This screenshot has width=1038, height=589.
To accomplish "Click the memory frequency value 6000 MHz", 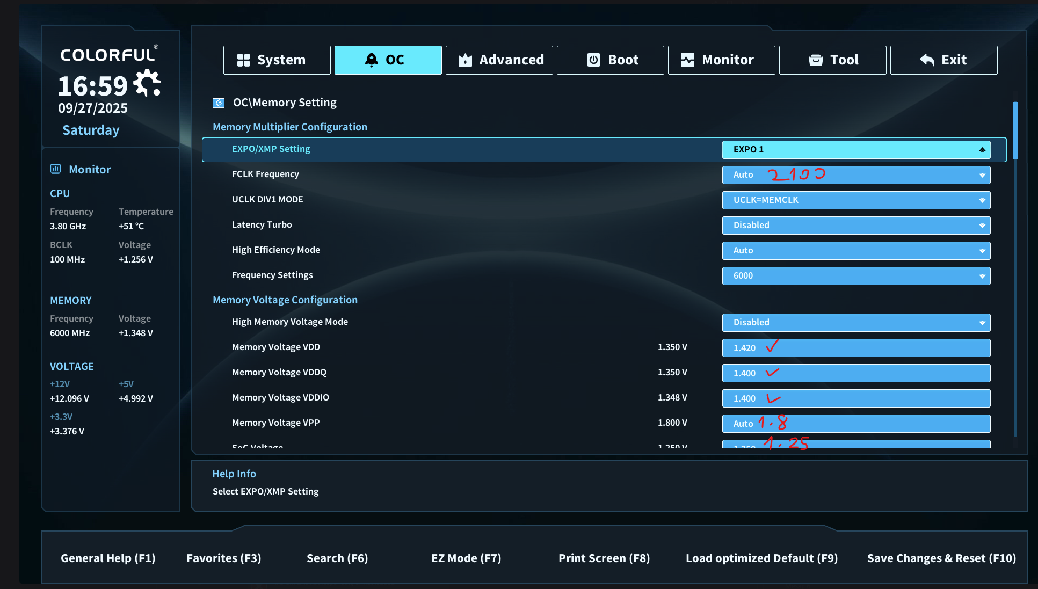I will click(70, 333).
